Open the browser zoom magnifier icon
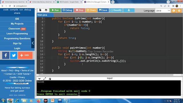 161,6
